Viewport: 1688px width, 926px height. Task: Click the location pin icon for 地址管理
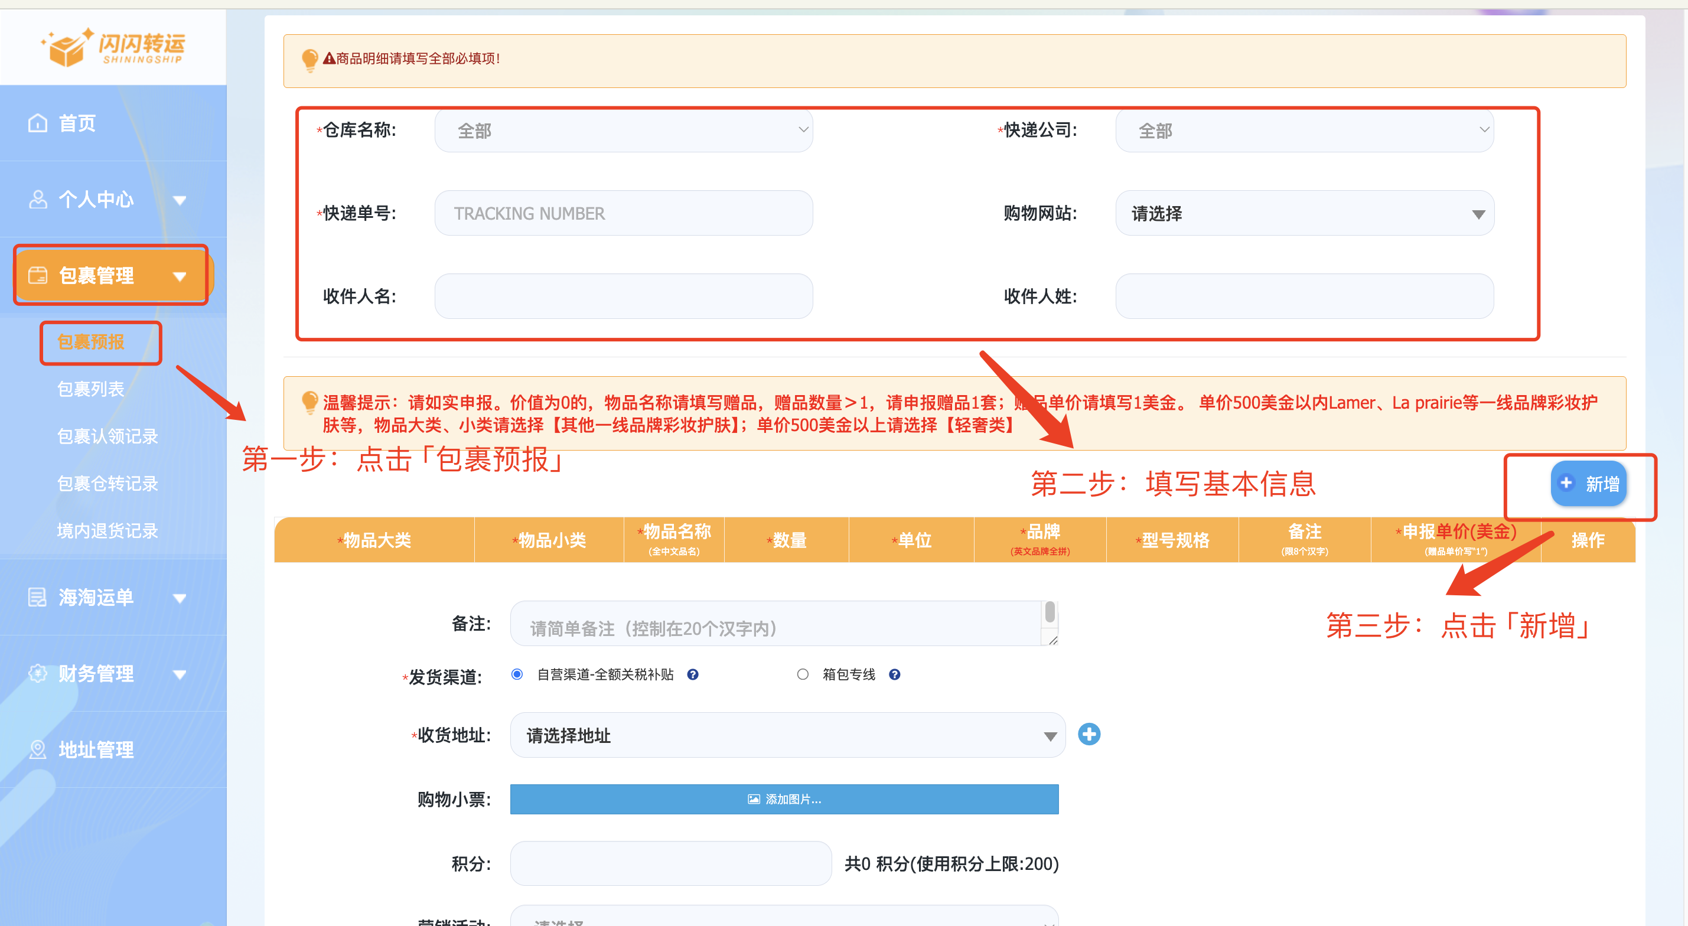click(x=38, y=749)
